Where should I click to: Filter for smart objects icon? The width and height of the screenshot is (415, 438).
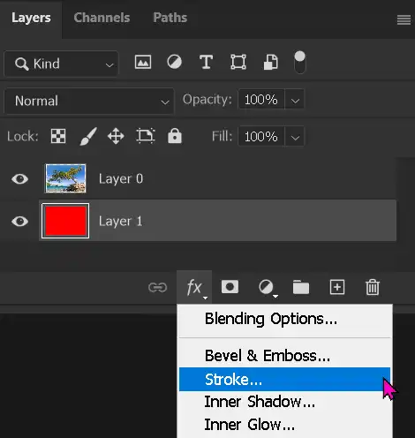[270, 62]
